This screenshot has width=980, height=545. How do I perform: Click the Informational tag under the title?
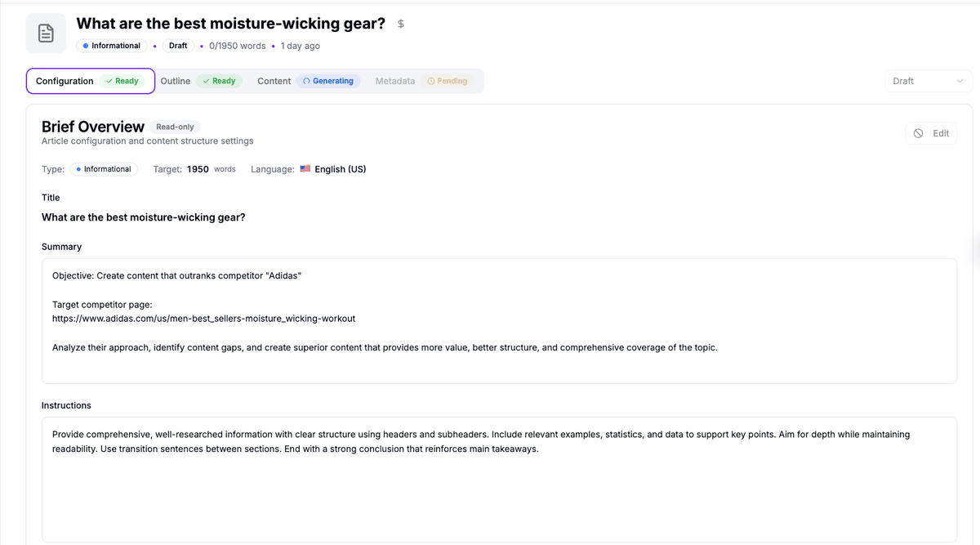coord(111,46)
